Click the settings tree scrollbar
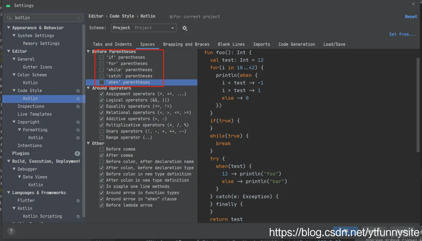The image size is (422, 241). point(84,120)
